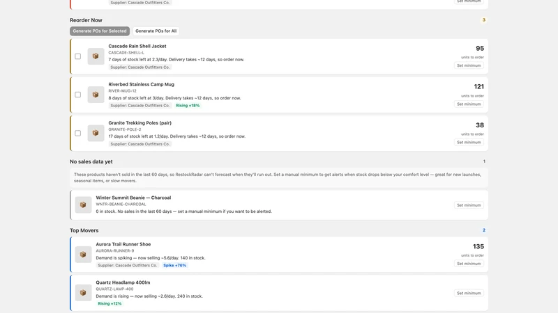This screenshot has width=558, height=313.
Task: Click the Spike +76% badge
Action: [x=175, y=266]
